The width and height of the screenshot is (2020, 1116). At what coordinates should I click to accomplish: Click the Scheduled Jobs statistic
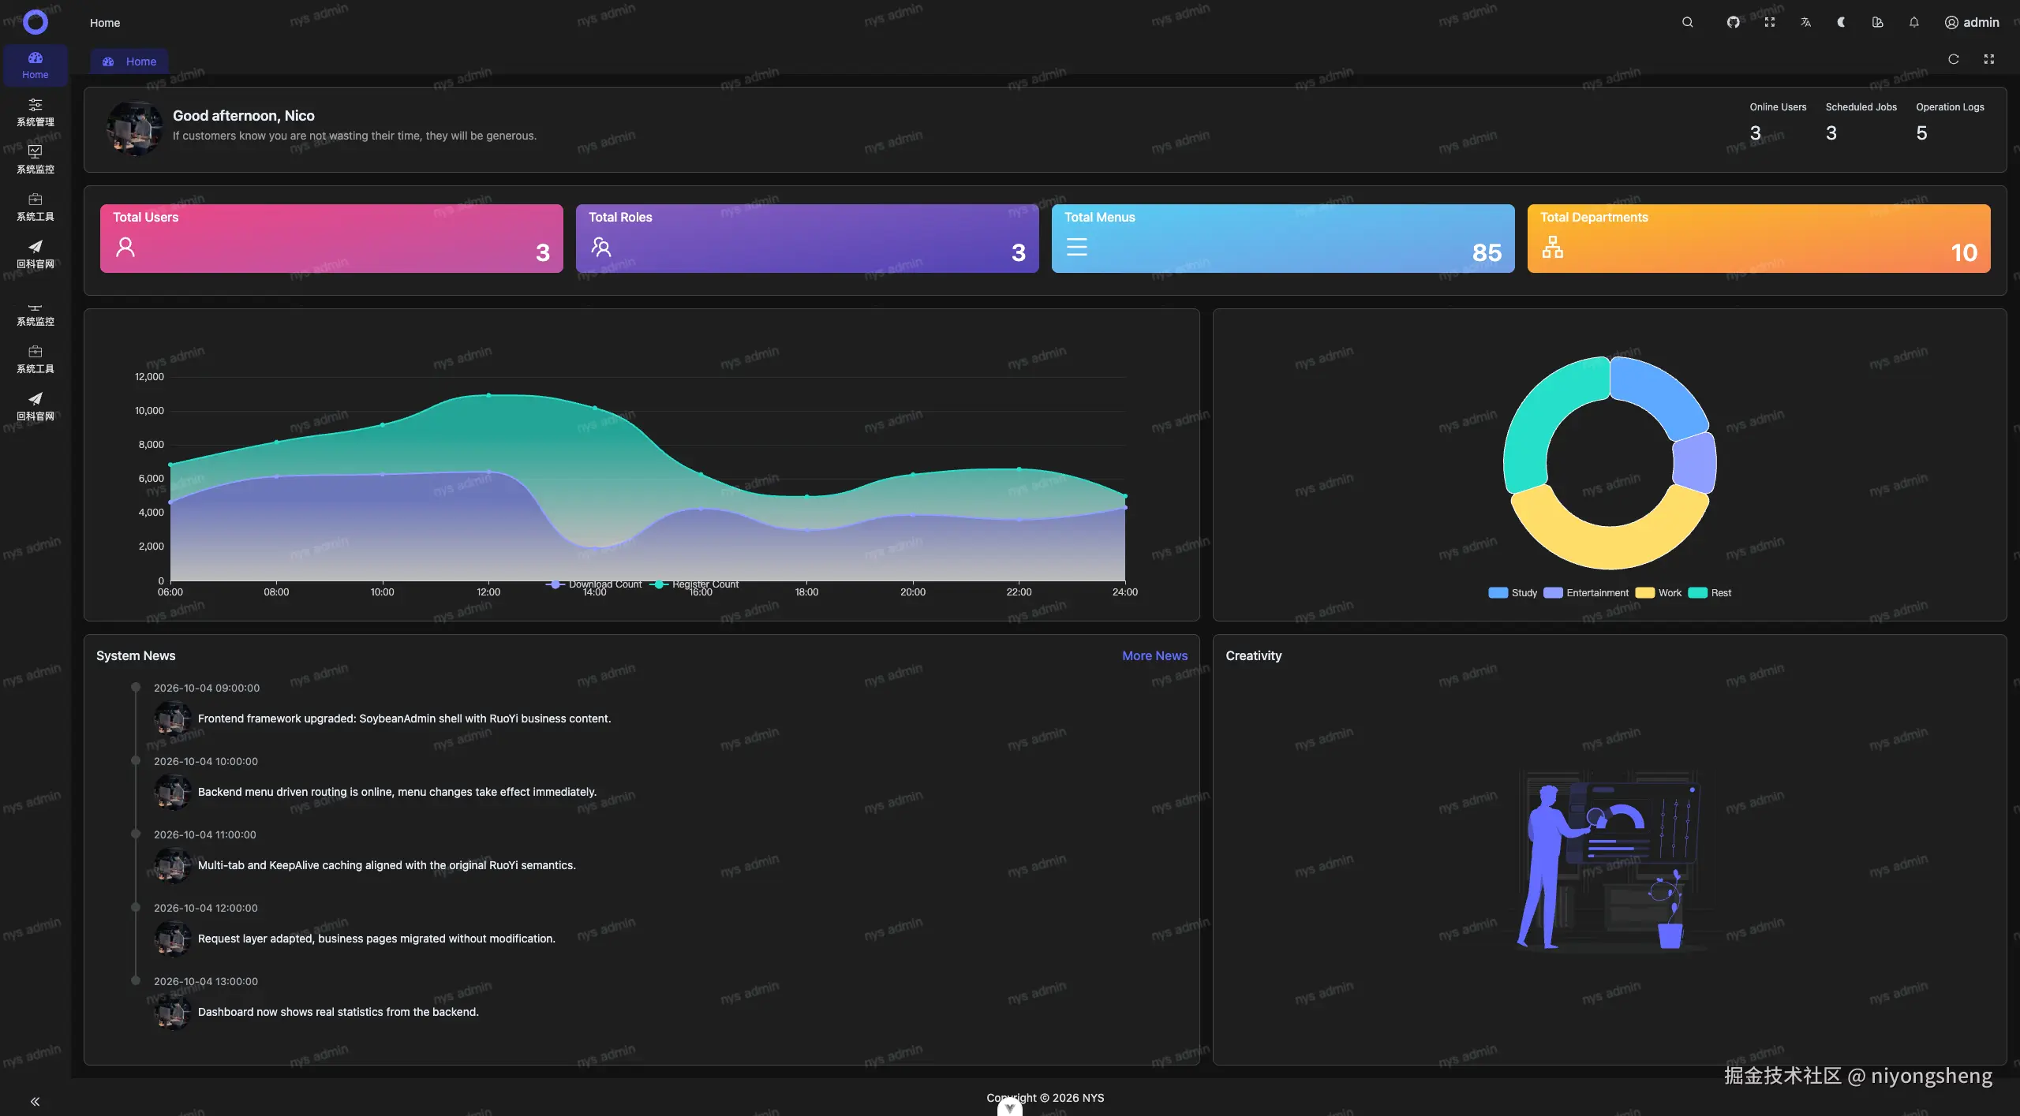point(1861,122)
